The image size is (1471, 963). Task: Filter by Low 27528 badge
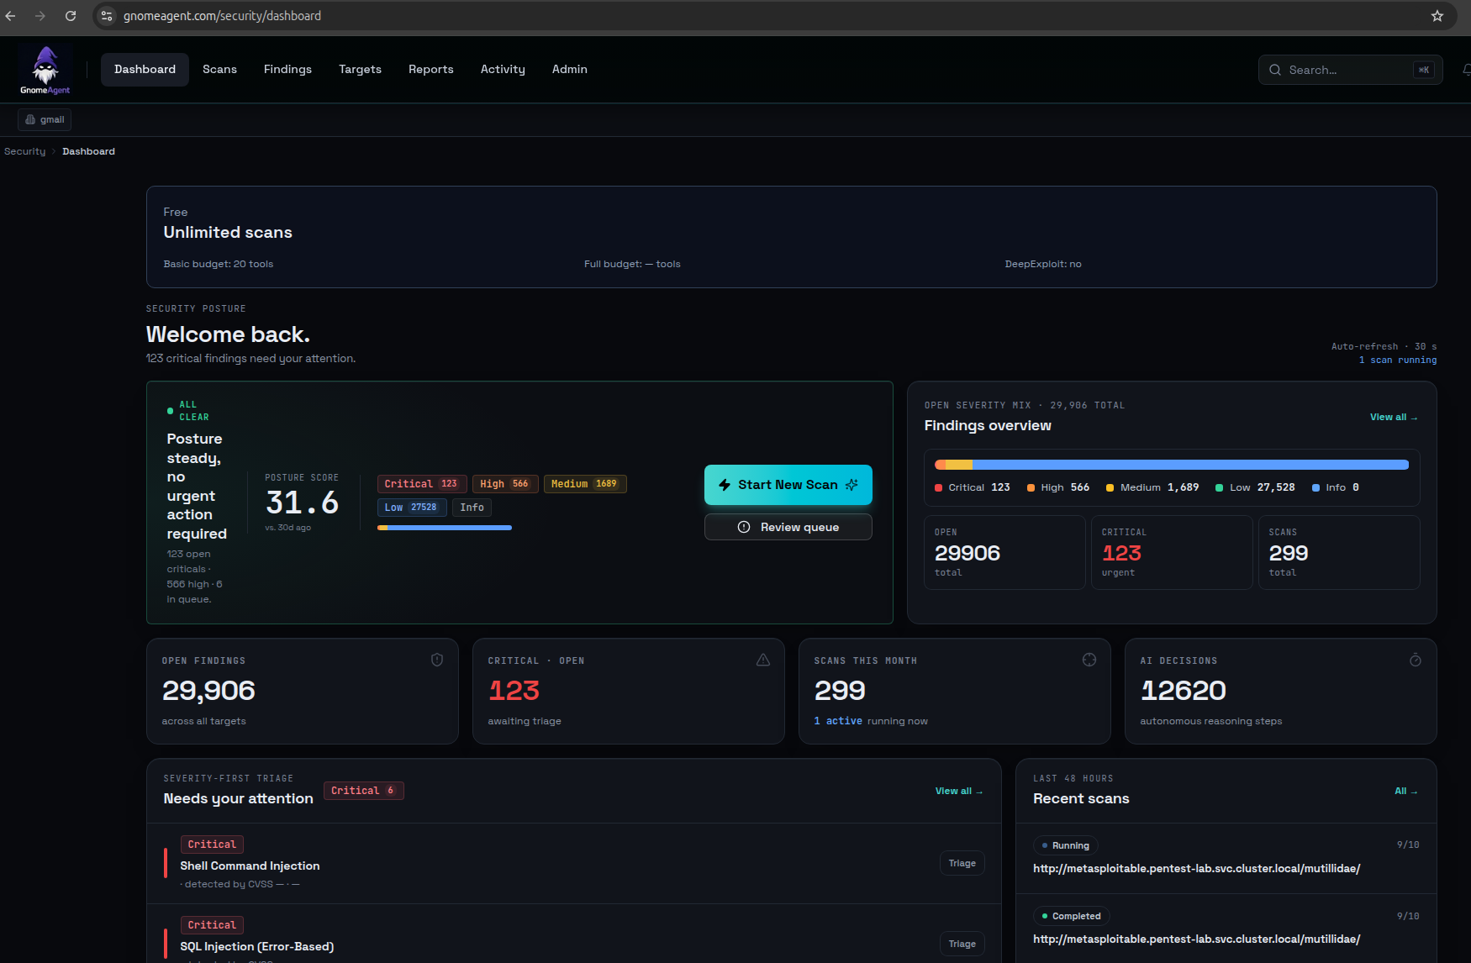pos(411,508)
